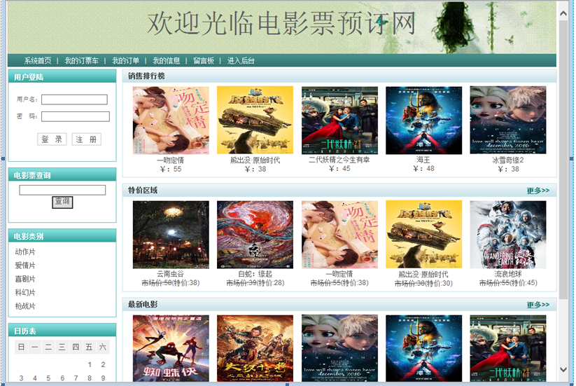This screenshot has height=386, width=576.
Task: Open 海王 poster in 销售排行榜
Action: point(423,120)
